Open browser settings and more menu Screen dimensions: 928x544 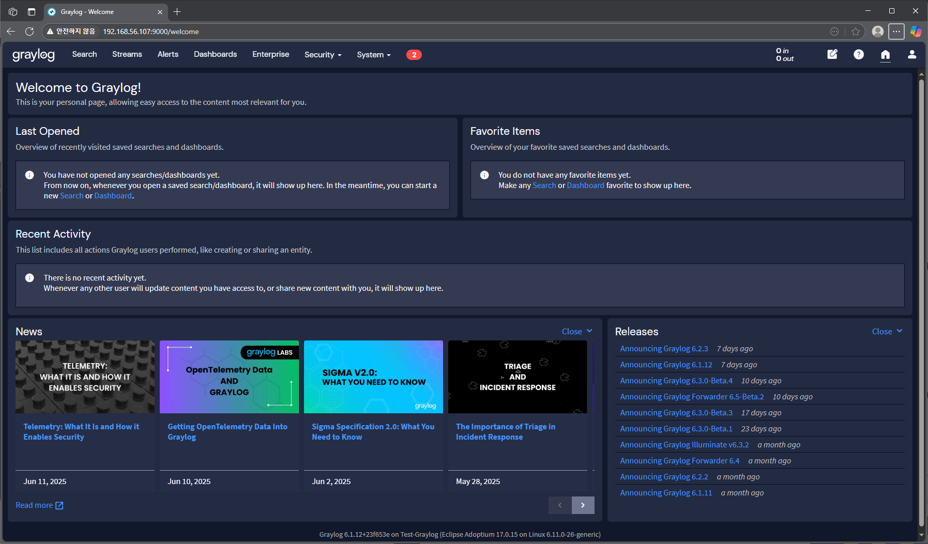896,32
